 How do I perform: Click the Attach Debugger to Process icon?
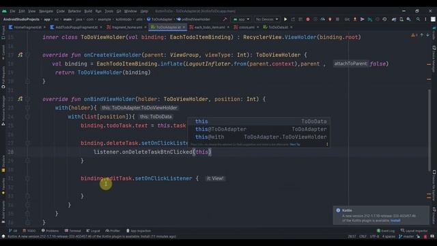click(330, 19)
